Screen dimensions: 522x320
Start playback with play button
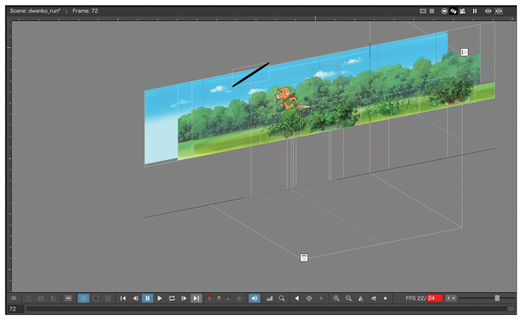pos(159,298)
